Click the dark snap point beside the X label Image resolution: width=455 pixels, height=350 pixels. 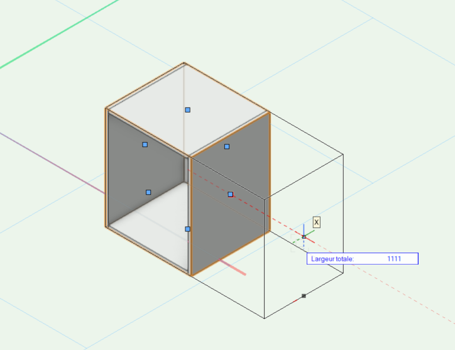point(304,237)
